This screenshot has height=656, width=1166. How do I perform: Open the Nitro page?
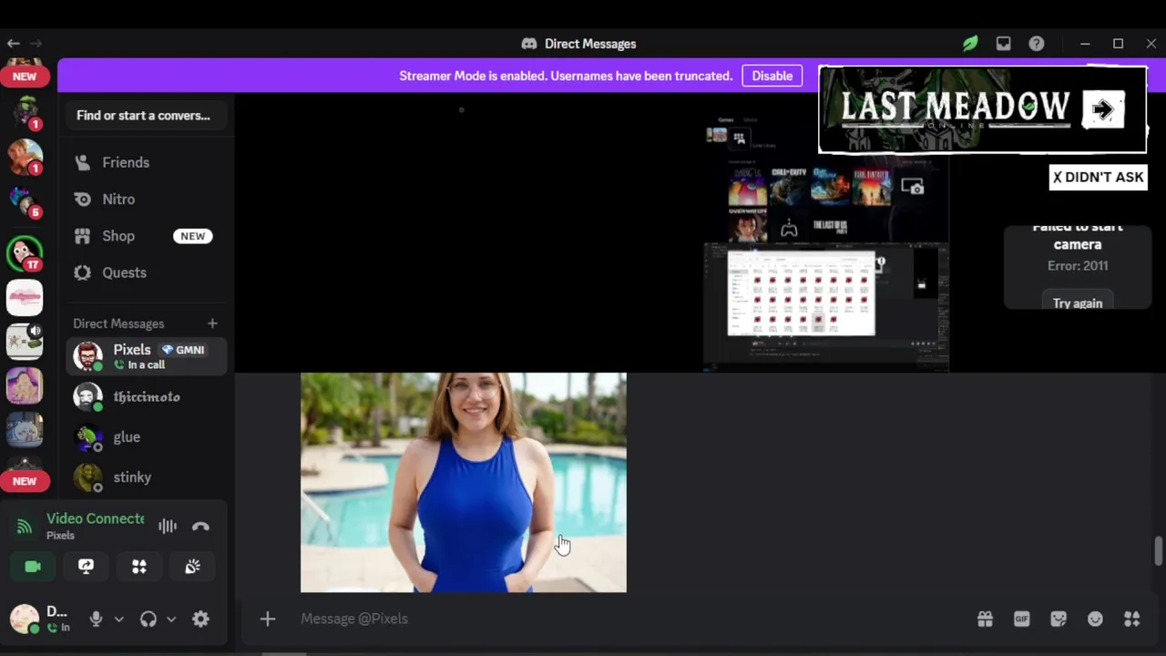(x=146, y=199)
